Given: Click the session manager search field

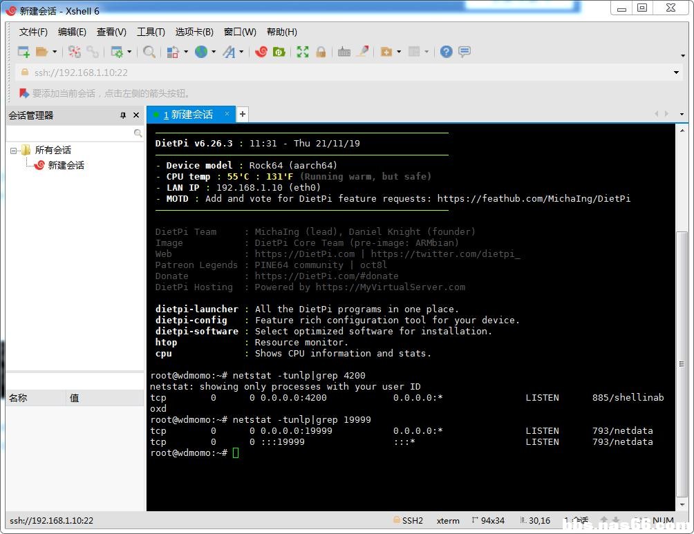Looking at the screenshot, I should point(69,133).
